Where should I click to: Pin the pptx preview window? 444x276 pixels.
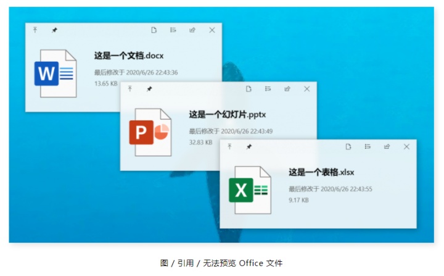[149, 89]
